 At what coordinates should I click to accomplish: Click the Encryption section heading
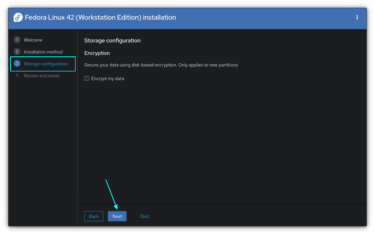coord(97,53)
